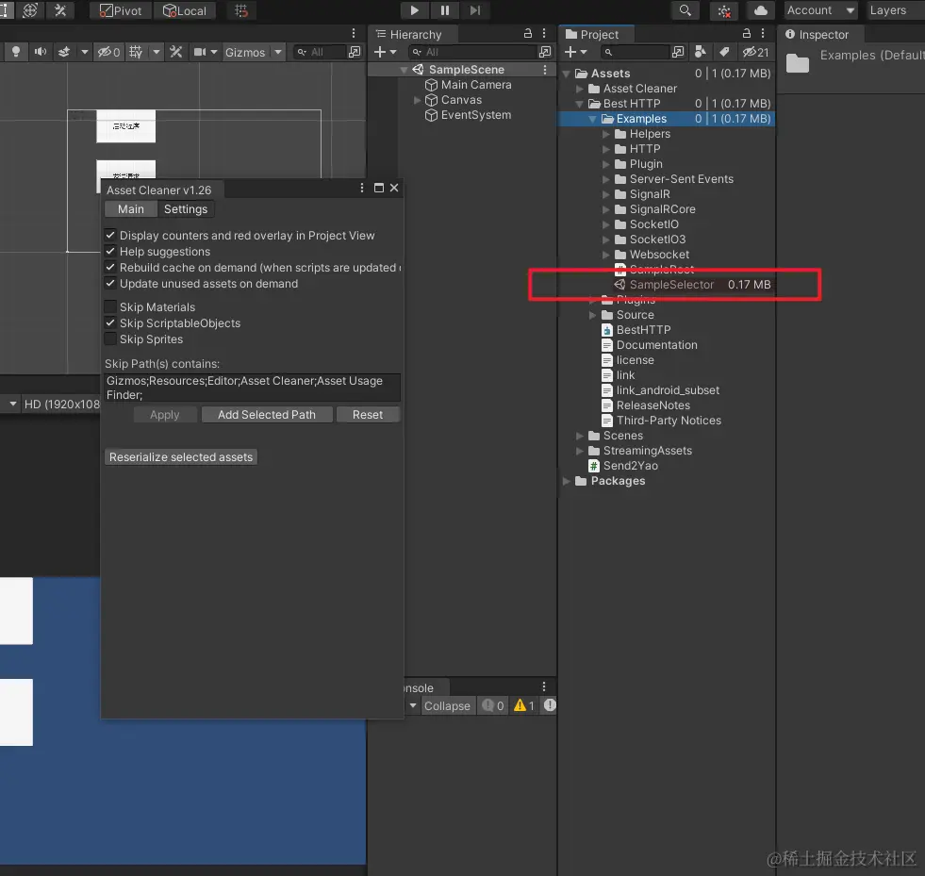Open search by label tag icon
Viewport: 925px width, 876px height.
(x=724, y=52)
